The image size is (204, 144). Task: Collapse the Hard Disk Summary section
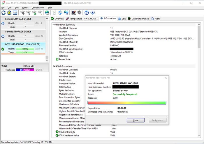tap(54, 24)
